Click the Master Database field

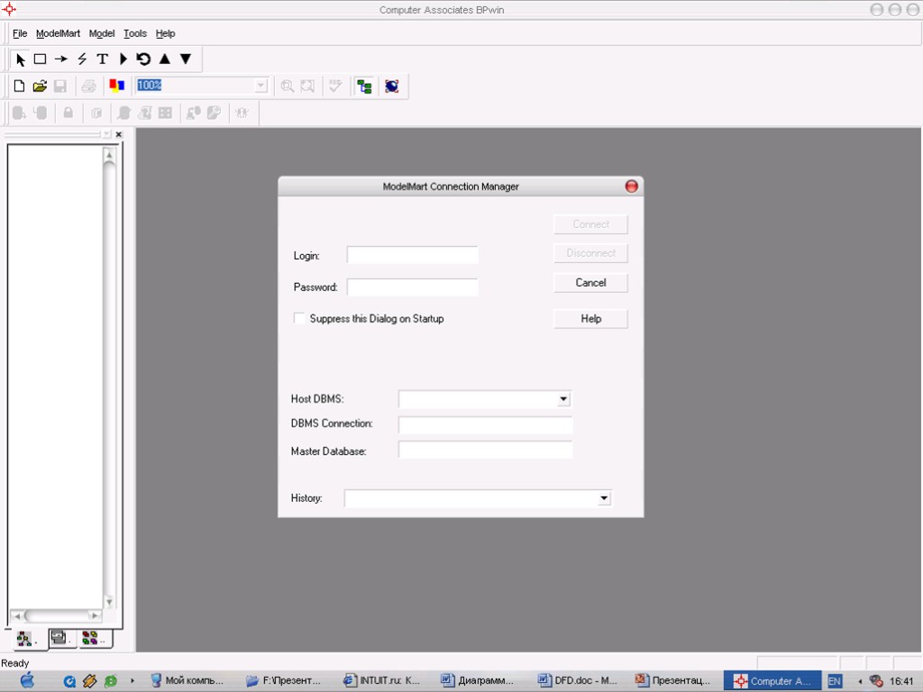(x=485, y=451)
